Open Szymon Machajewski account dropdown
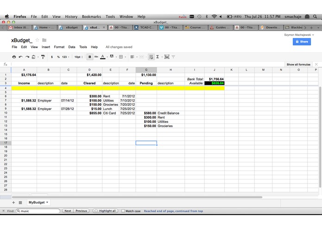 299,35
